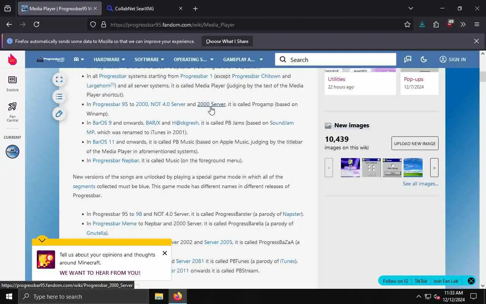Collapse the survey banner with yellow chevron
The height and width of the screenshot is (304, 486).
42,240
